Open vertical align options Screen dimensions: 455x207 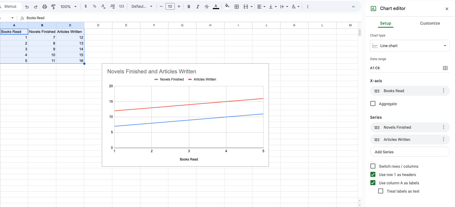coord(273,7)
